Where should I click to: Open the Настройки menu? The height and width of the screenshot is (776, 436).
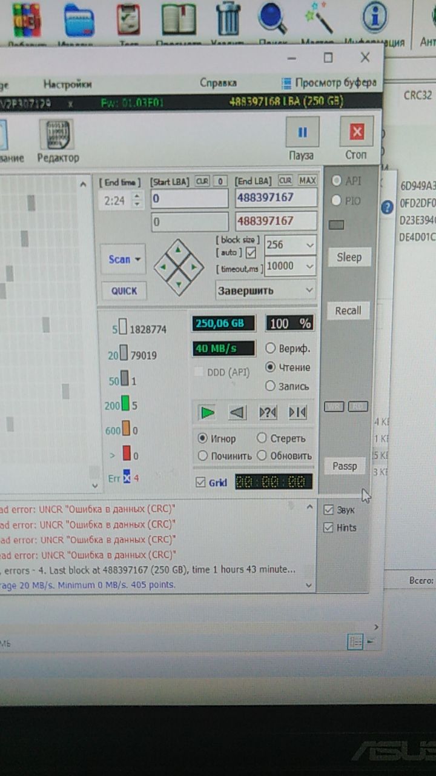pos(68,84)
